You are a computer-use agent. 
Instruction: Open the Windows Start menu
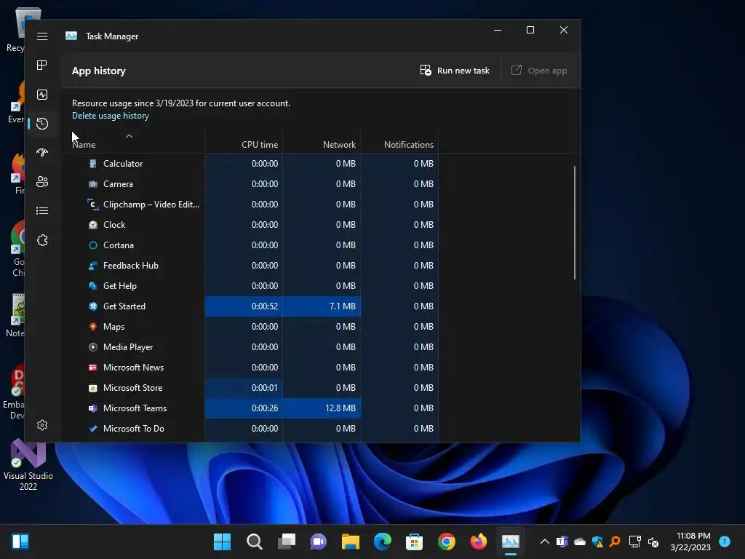(x=223, y=542)
